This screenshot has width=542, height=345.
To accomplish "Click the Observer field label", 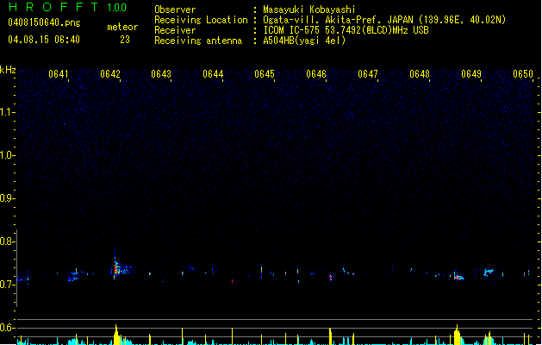I will pyautogui.click(x=175, y=9).
